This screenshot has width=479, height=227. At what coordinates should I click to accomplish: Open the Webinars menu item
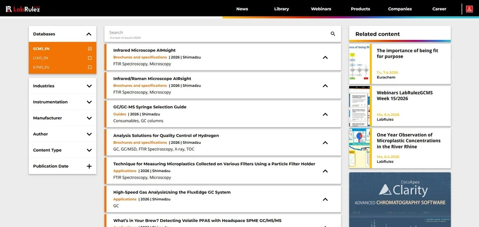coord(321,9)
